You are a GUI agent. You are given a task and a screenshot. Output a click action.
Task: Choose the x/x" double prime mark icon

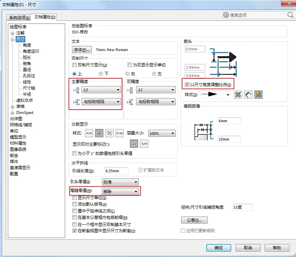134,144
